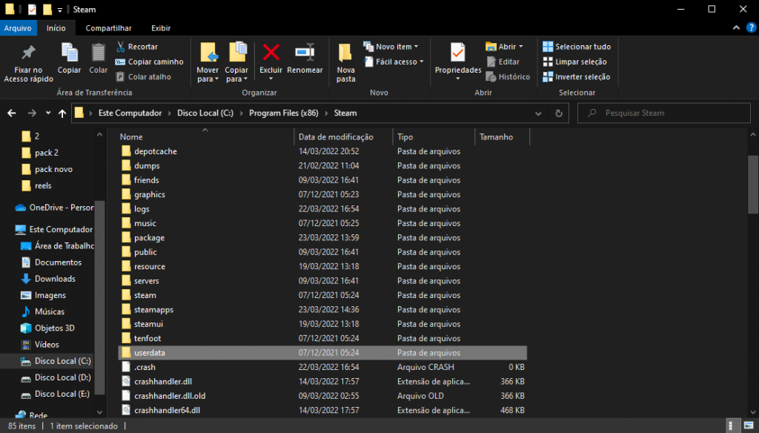759x433 pixels.
Task: Click the Recortar scissors icon
Action: (x=121, y=47)
